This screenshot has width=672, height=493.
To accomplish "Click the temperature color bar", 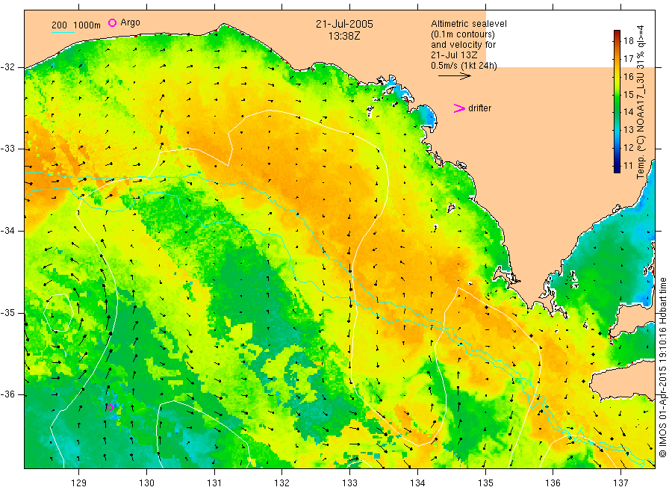I will click(x=617, y=102).
